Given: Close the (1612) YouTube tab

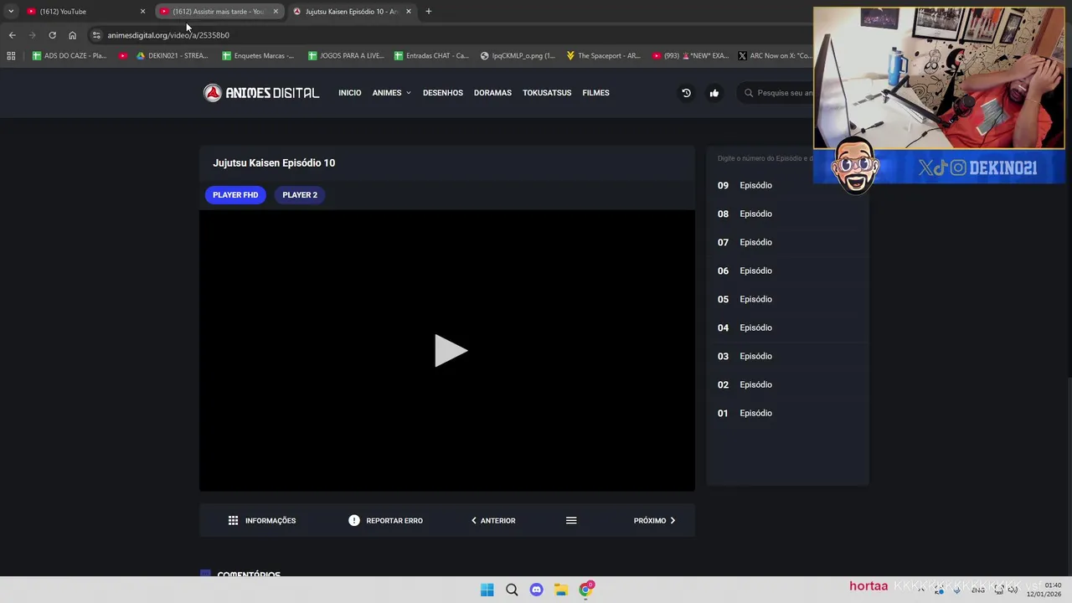Looking at the screenshot, I should click(x=142, y=12).
